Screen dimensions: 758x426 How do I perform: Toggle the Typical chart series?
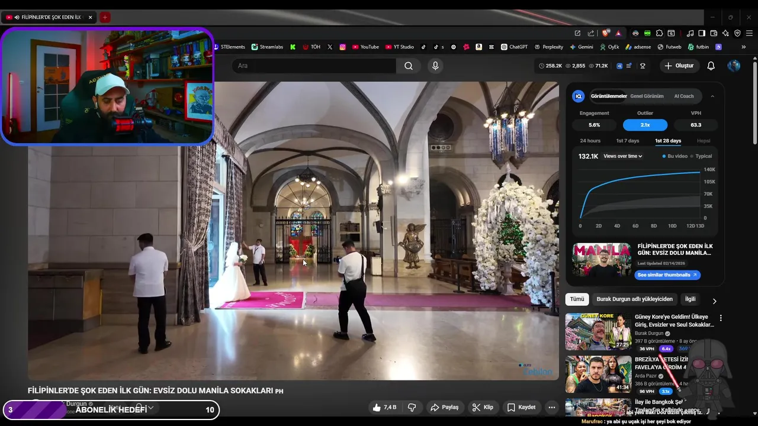click(x=701, y=156)
